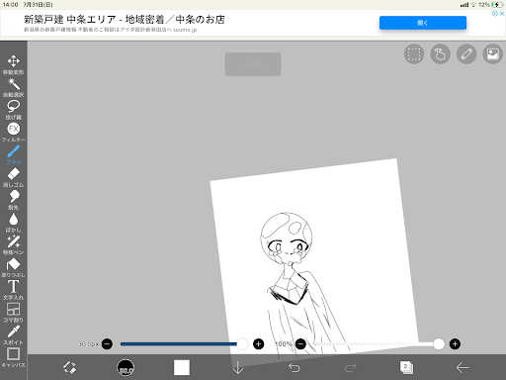Select the Frame Divider (コマ割り) tool
Image resolution: width=506 pixels, height=380 pixels.
(13, 313)
